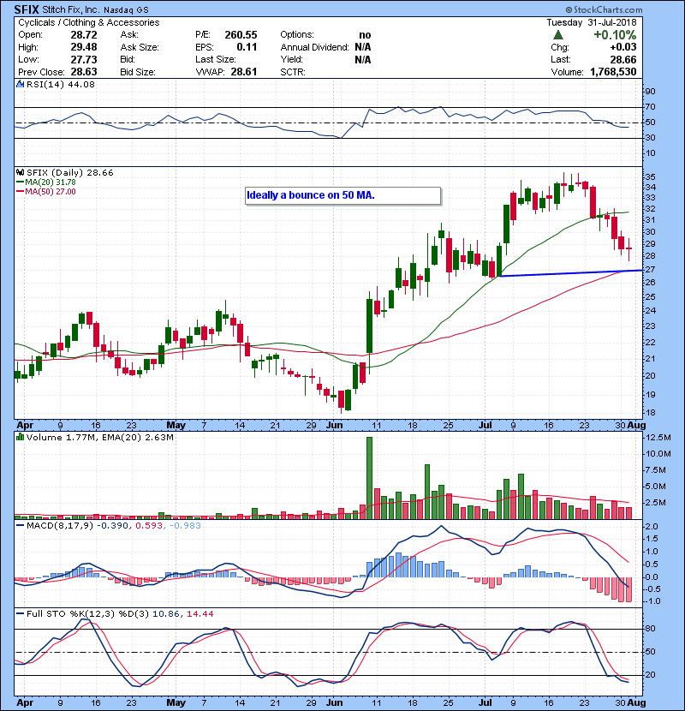Click the 'MA(20) 31.78' legend text
Image resolution: width=685 pixels, height=711 pixels.
51,182
